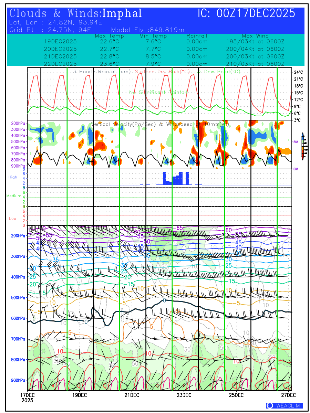Click the 17DEC 2025 date axis label
This screenshot has width=310, height=413.
(28, 397)
